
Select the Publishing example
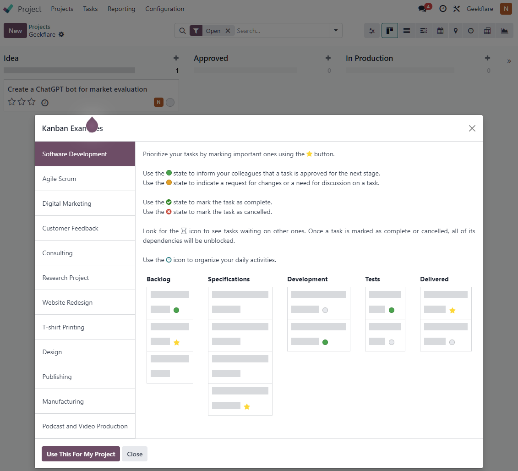click(x=85, y=377)
